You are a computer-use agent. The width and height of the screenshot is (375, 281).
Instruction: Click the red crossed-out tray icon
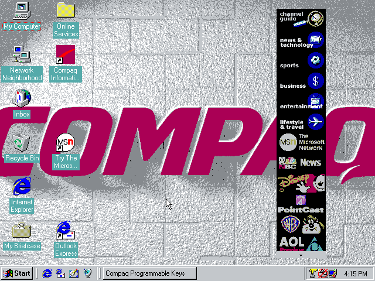tap(322, 273)
